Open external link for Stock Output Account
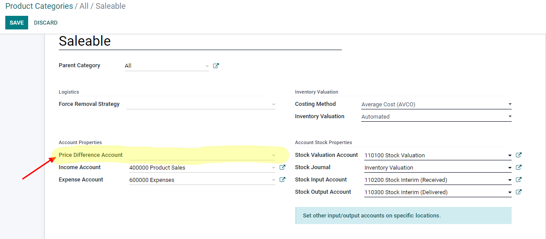Viewport: 546px width, 239px height. 519,192
